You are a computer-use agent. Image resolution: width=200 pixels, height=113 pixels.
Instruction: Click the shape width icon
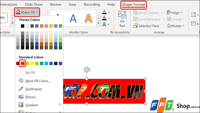pyautogui.click(x=193, y=24)
